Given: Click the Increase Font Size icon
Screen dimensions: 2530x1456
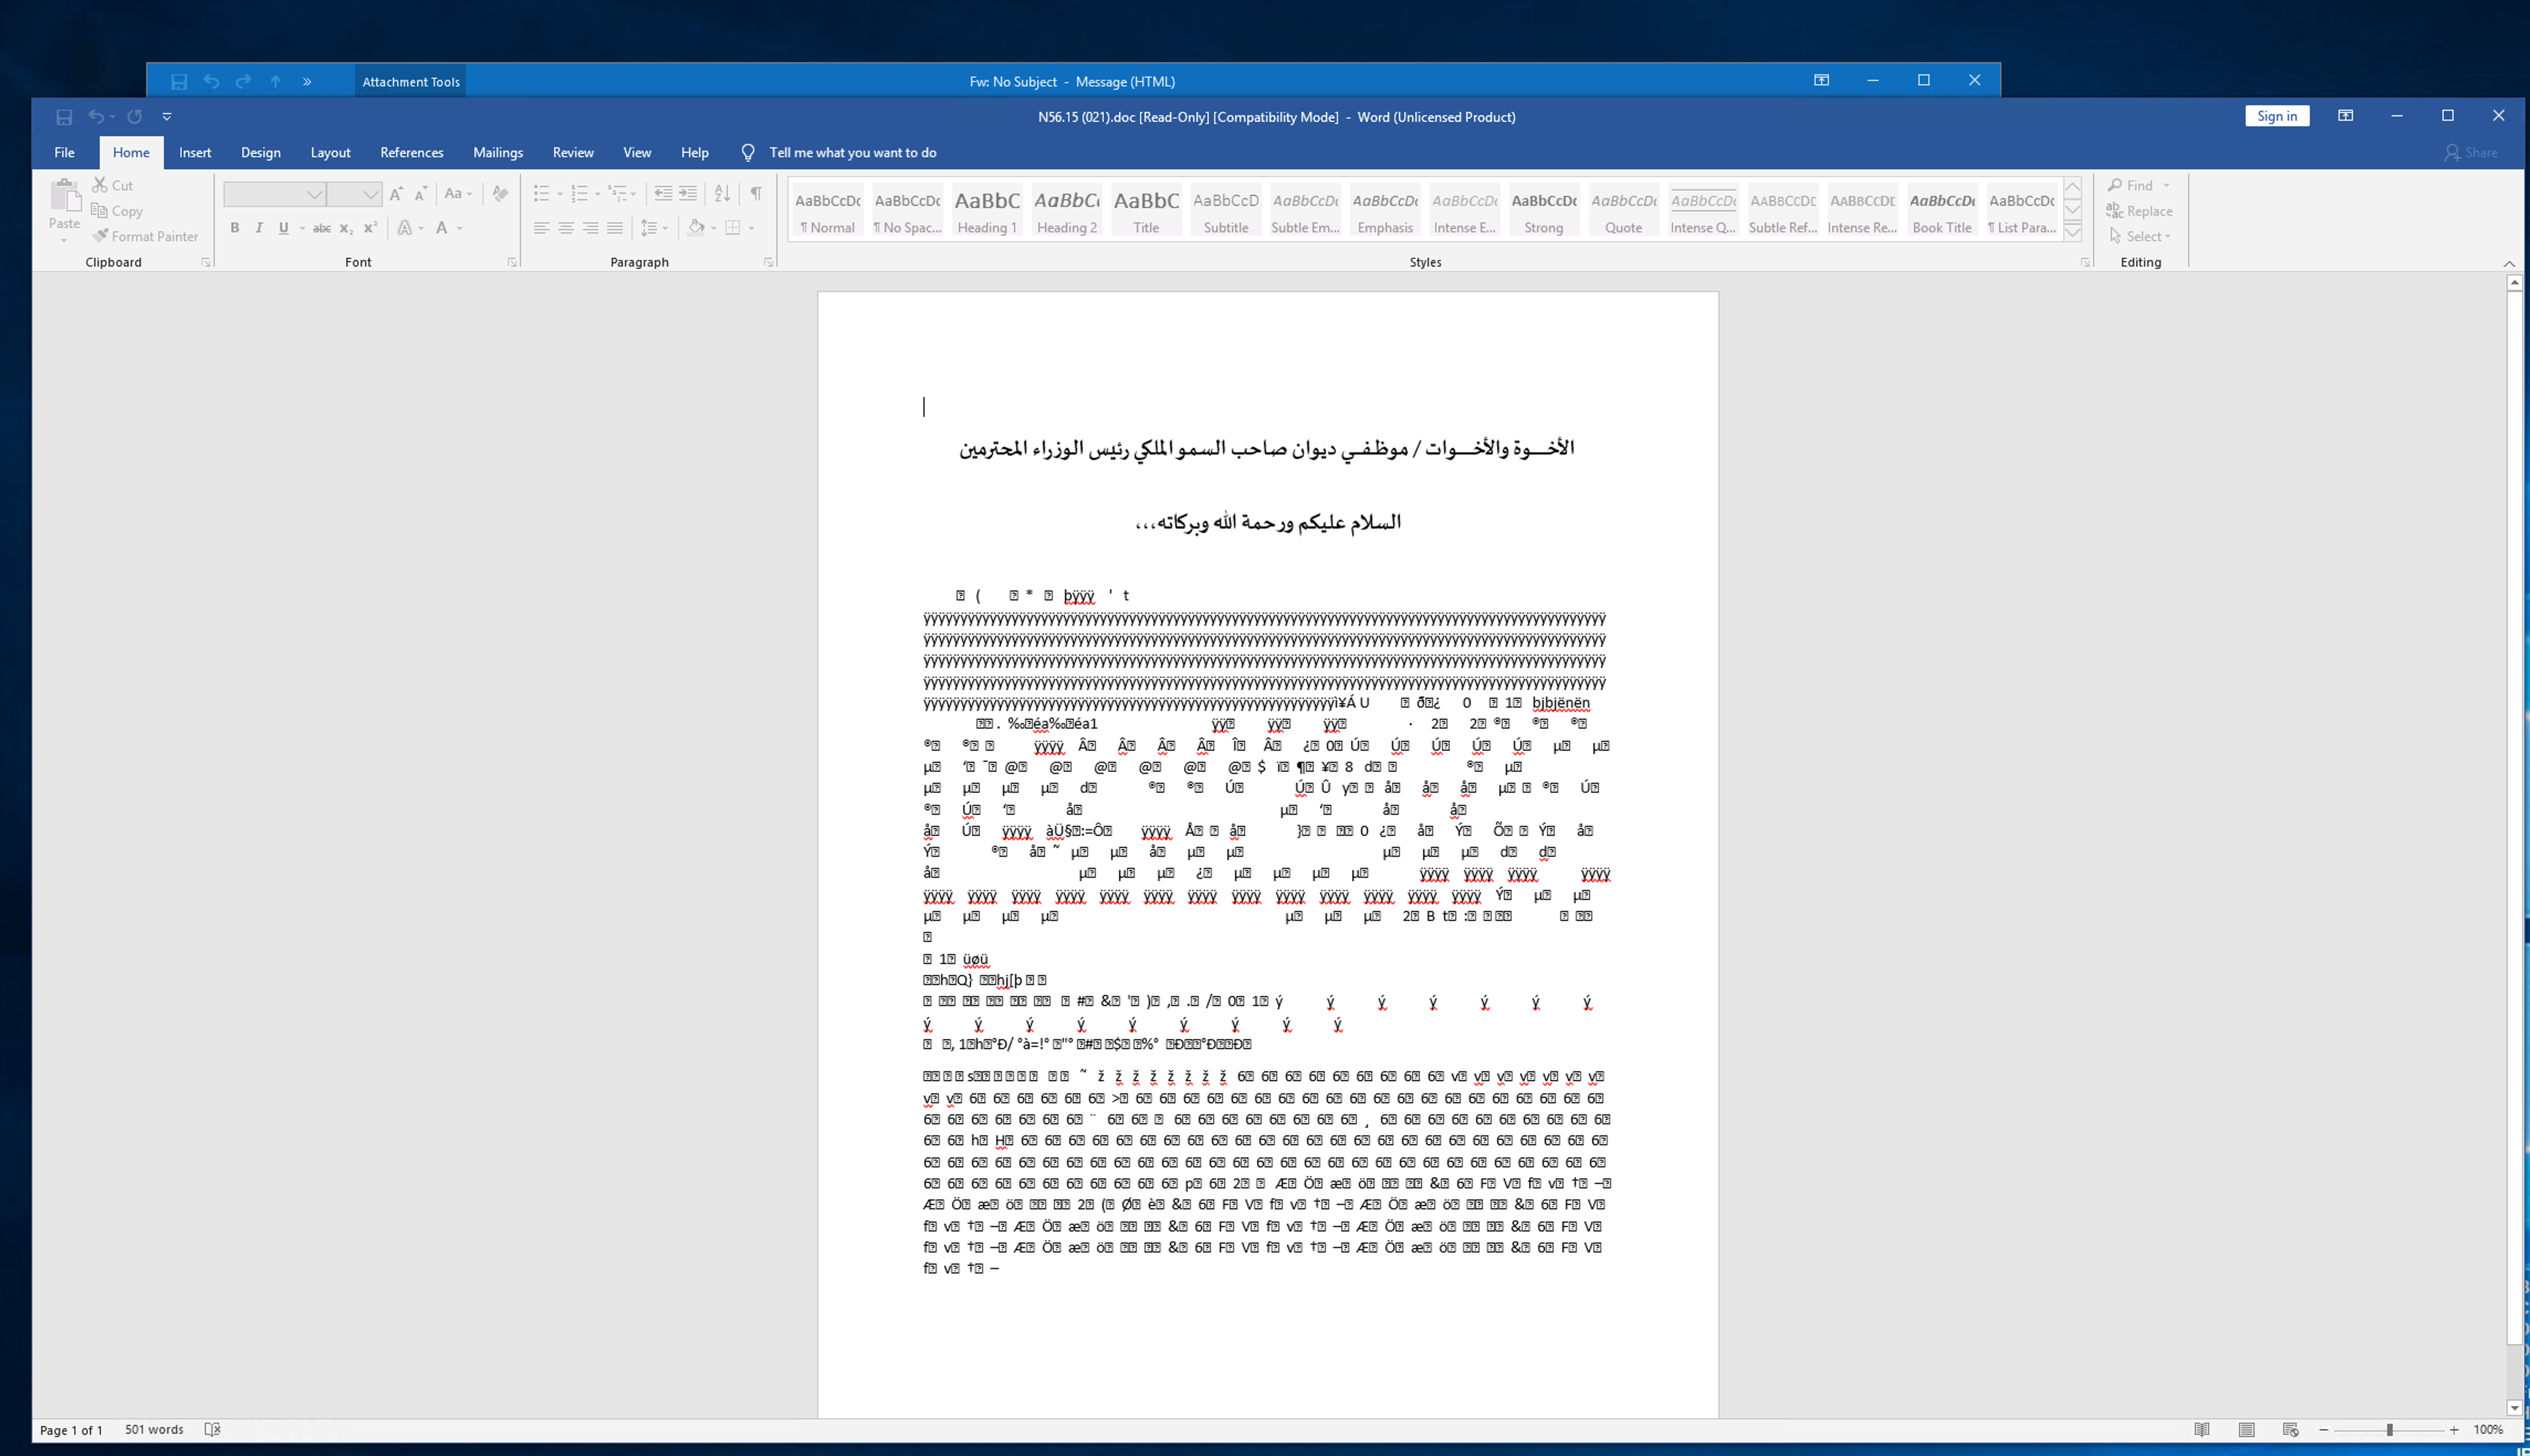Looking at the screenshot, I should pyautogui.click(x=396, y=193).
